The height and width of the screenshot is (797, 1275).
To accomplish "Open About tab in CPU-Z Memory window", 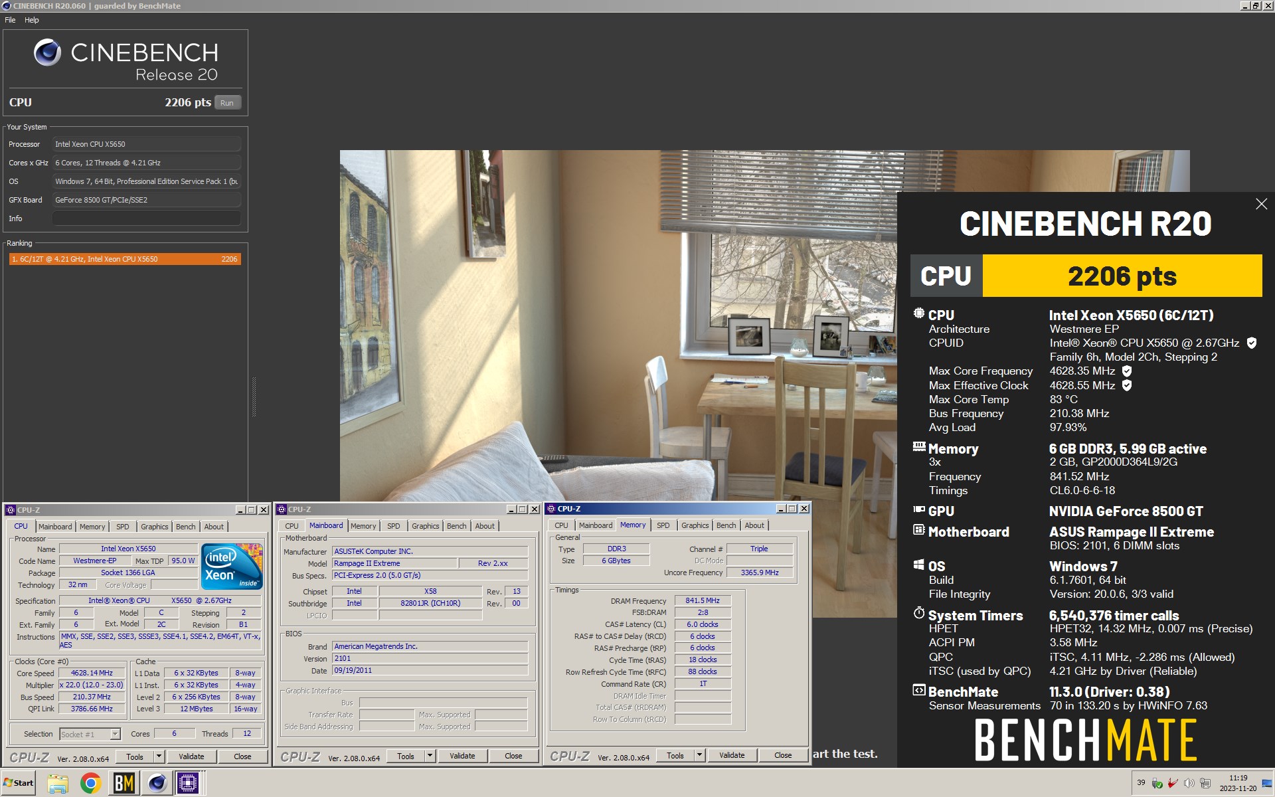I will [754, 525].
